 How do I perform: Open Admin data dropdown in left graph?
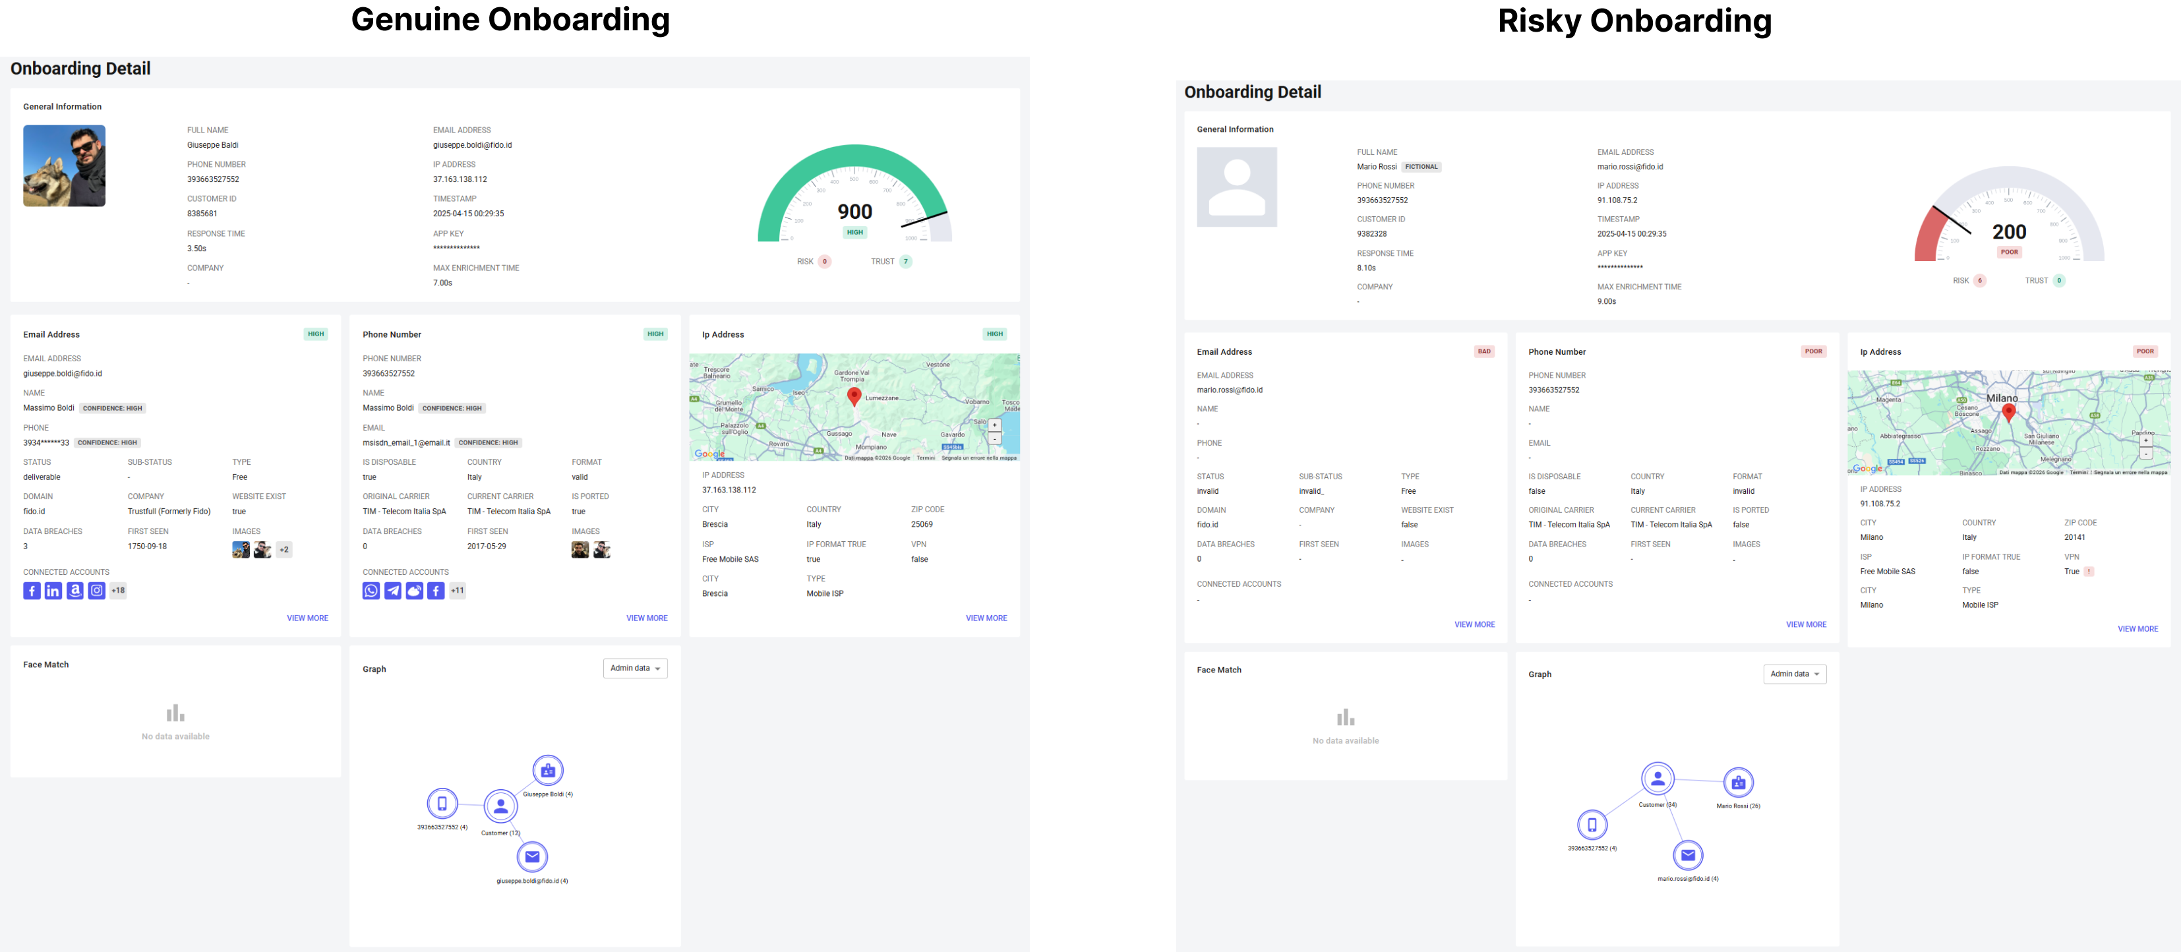[x=635, y=669]
